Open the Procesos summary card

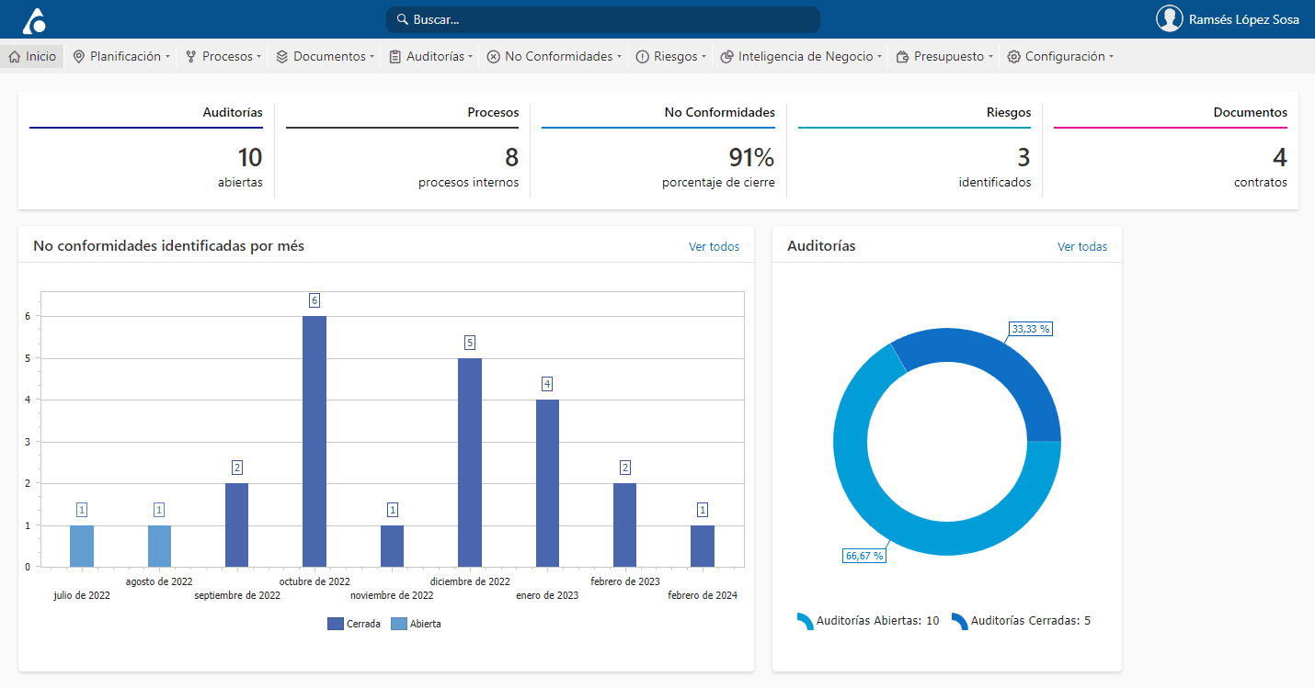402,150
